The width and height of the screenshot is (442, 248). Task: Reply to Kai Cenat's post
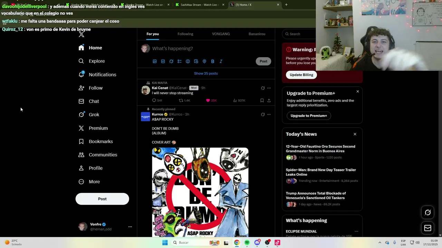(157, 101)
